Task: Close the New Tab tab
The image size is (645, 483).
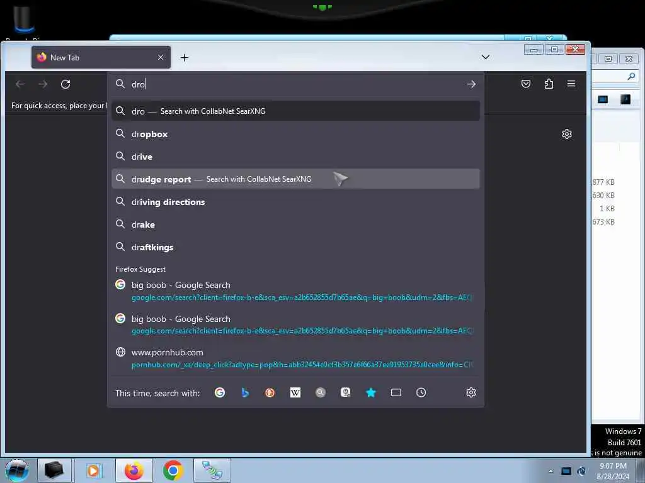Action: pyautogui.click(x=161, y=57)
